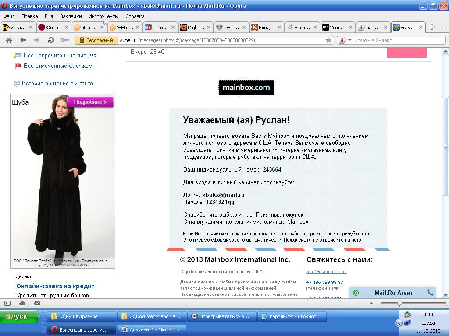Switch to the Успе... tab
This screenshot has height=336, width=449.
(x=337, y=28)
